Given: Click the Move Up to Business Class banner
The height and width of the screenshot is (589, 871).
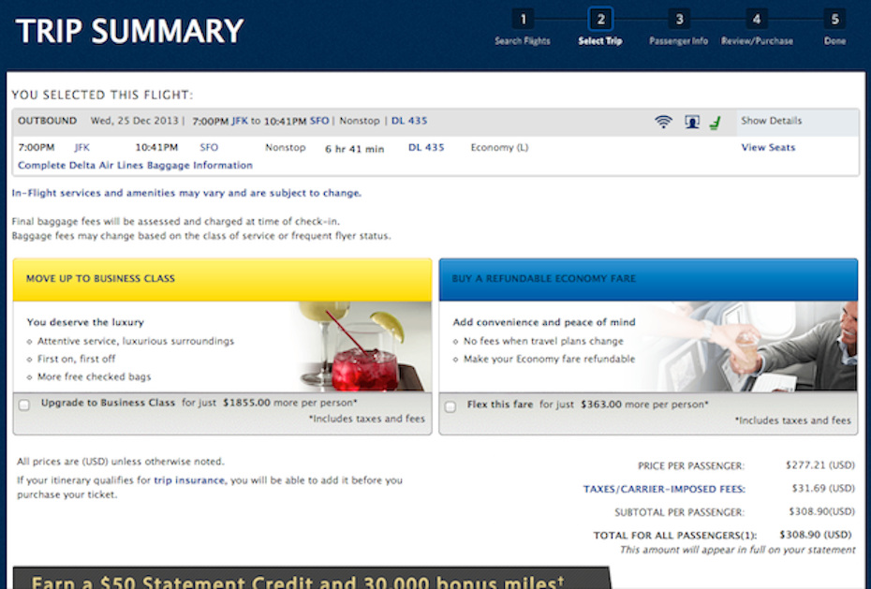Looking at the screenshot, I should [x=222, y=279].
